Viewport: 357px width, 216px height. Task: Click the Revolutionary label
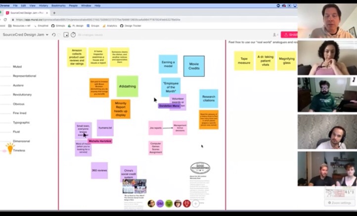pyautogui.click(x=22, y=95)
